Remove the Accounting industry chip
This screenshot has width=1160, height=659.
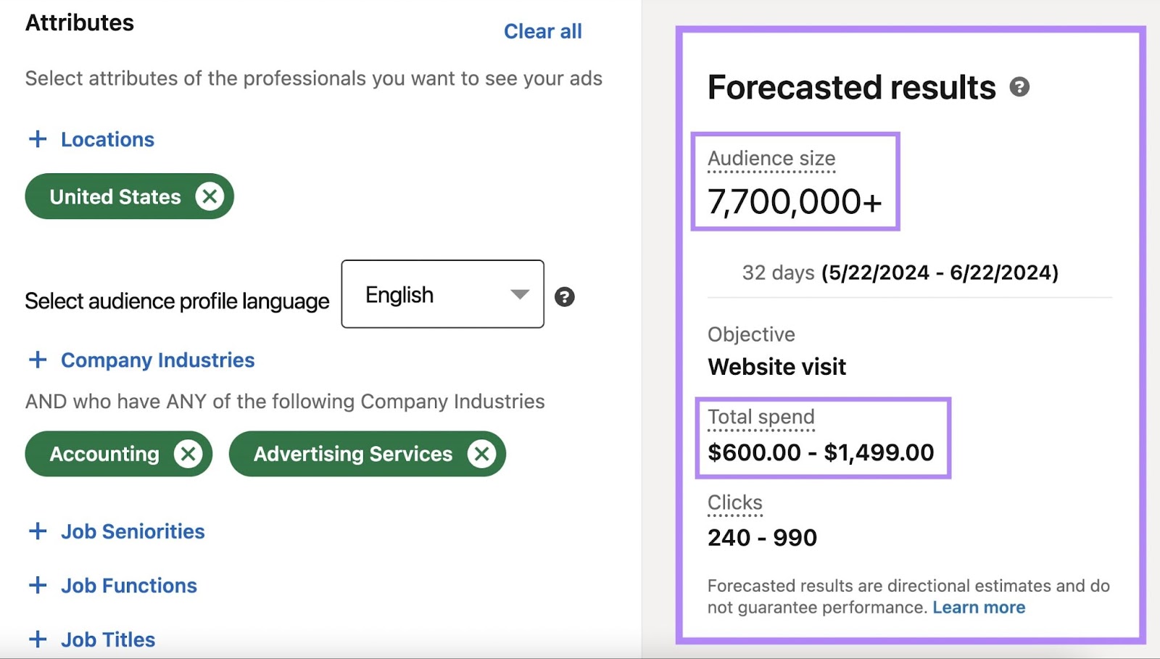[189, 454]
